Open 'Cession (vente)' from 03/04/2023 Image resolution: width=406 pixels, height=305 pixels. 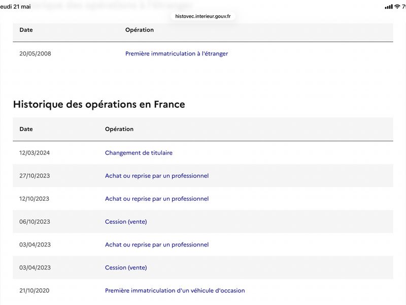click(126, 268)
